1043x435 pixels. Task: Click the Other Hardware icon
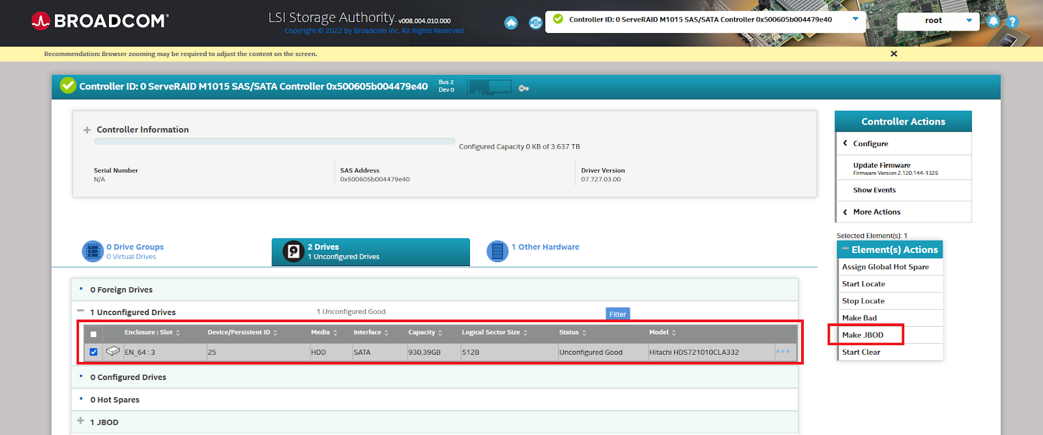point(497,251)
